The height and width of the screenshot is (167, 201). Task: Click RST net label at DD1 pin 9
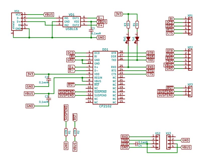coord(71,85)
